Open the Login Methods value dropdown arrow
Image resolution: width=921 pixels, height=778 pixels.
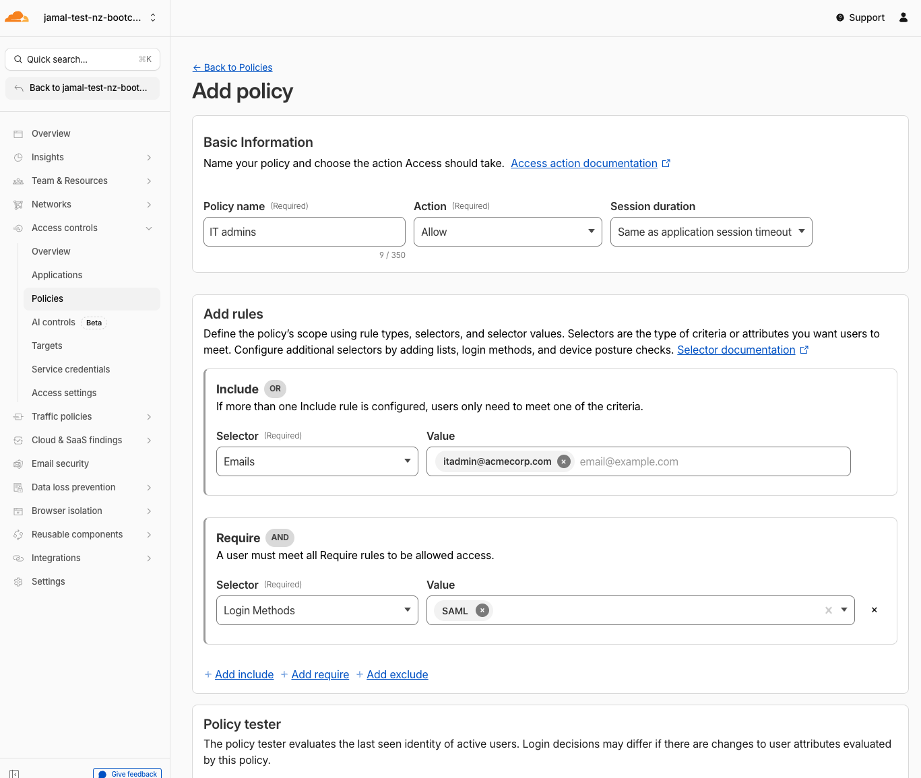[844, 610]
